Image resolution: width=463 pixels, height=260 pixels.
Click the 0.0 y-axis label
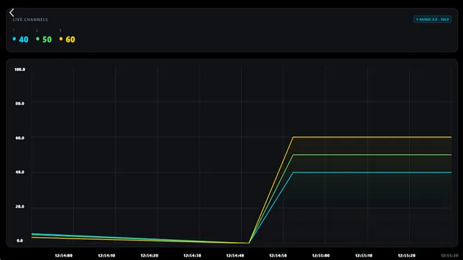pos(20,241)
